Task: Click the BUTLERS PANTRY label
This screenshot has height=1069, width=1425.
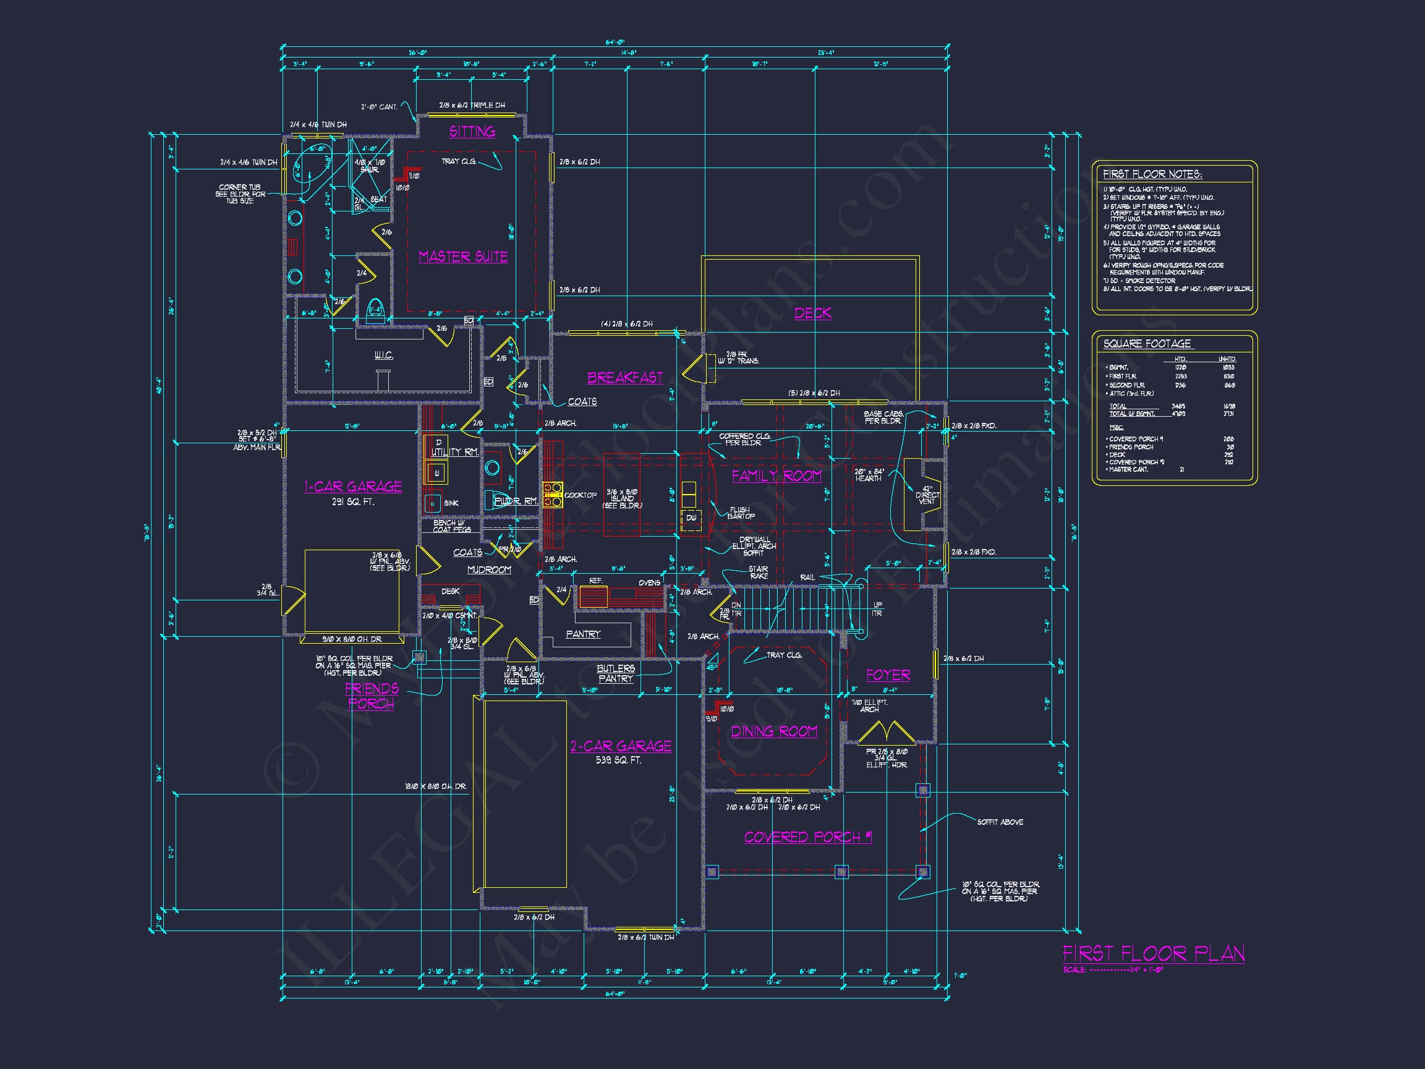Action: [x=615, y=673]
